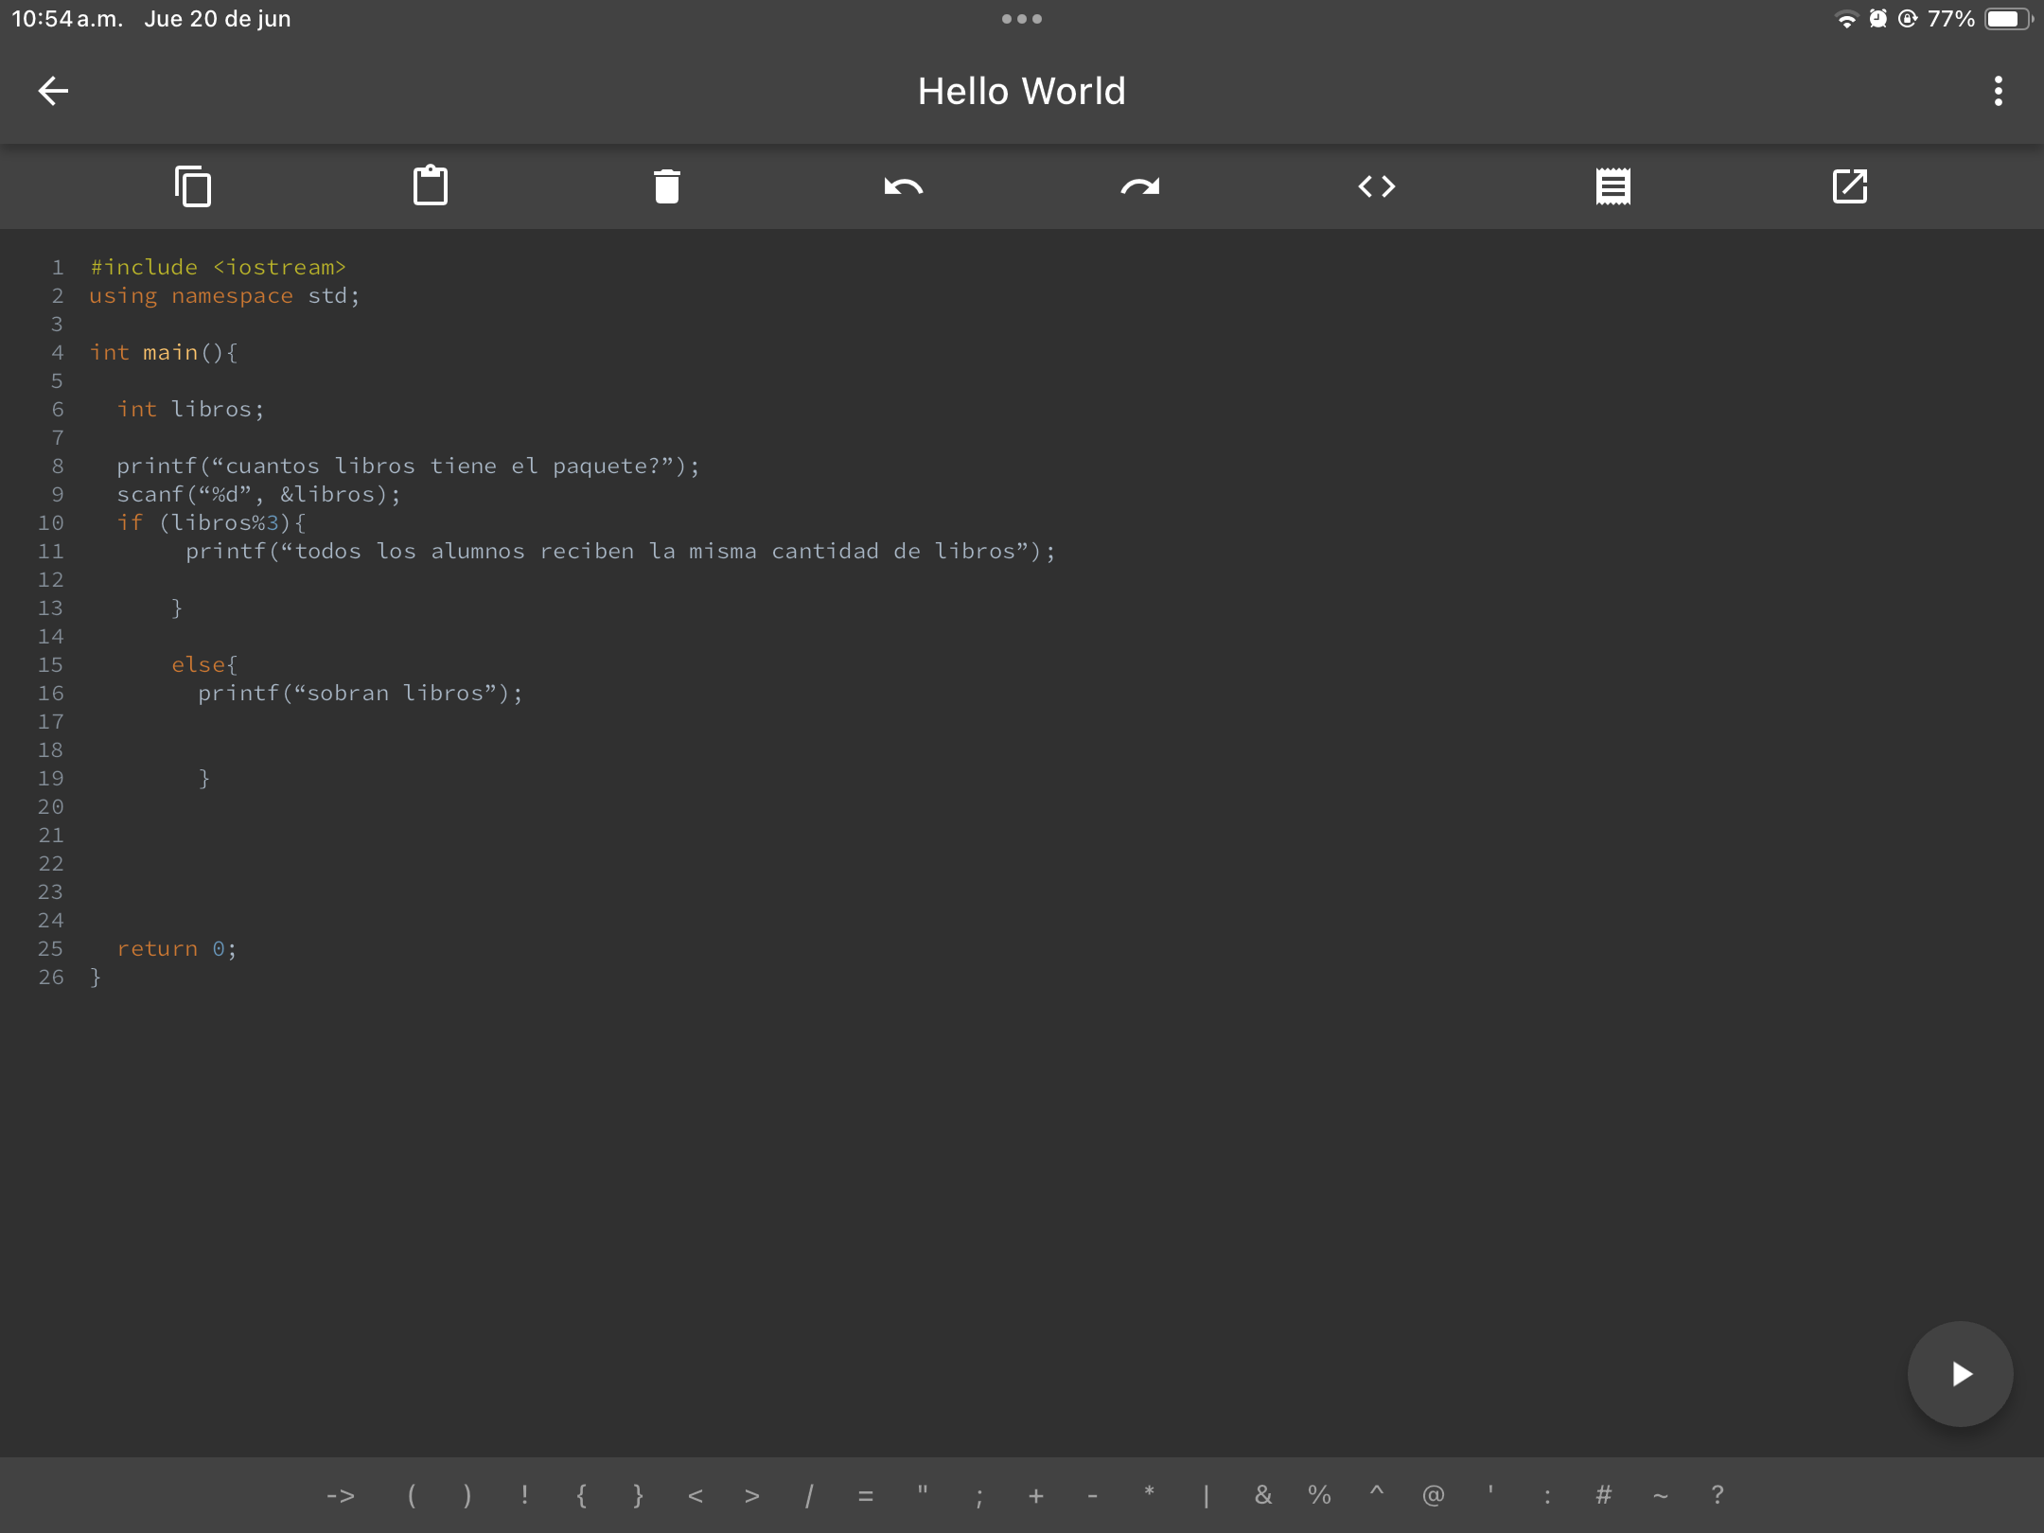This screenshot has height=1533, width=2044.
Task: Open the input/notes list icon
Action: click(1613, 186)
